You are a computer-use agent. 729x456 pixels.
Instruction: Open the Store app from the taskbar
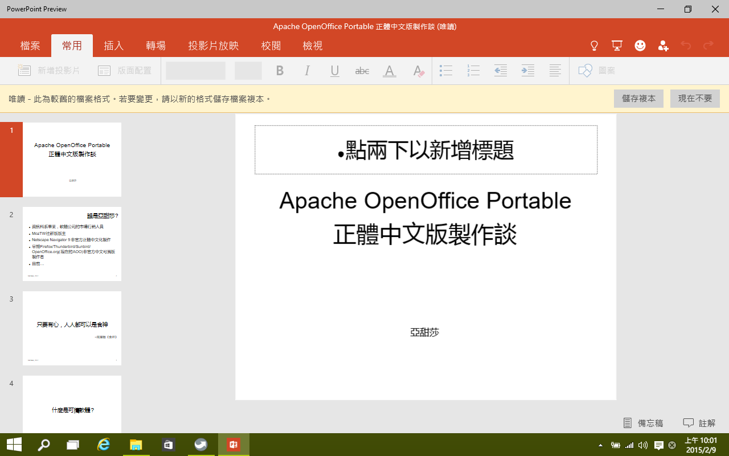pyautogui.click(x=167, y=445)
